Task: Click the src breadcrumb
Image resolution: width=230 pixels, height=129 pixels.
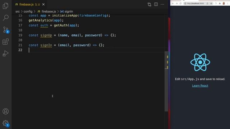Action: (x=18, y=11)
